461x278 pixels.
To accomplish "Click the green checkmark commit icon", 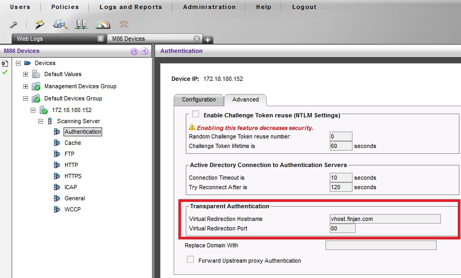I will coord(5,72).
